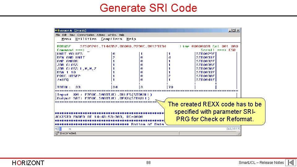Minimize the Session A window
The height and width of the screenshot is (167, 297).
coord(230,31)
